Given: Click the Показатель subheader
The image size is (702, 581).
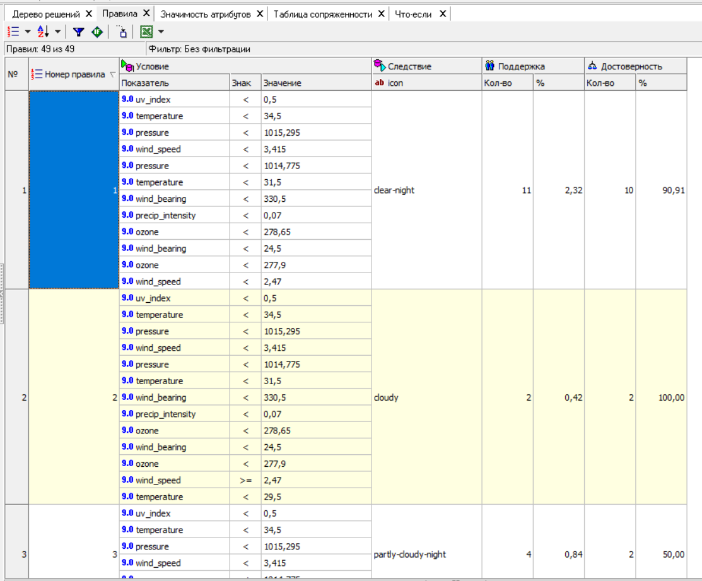Looking at the screenshot, I should [175, 83].
